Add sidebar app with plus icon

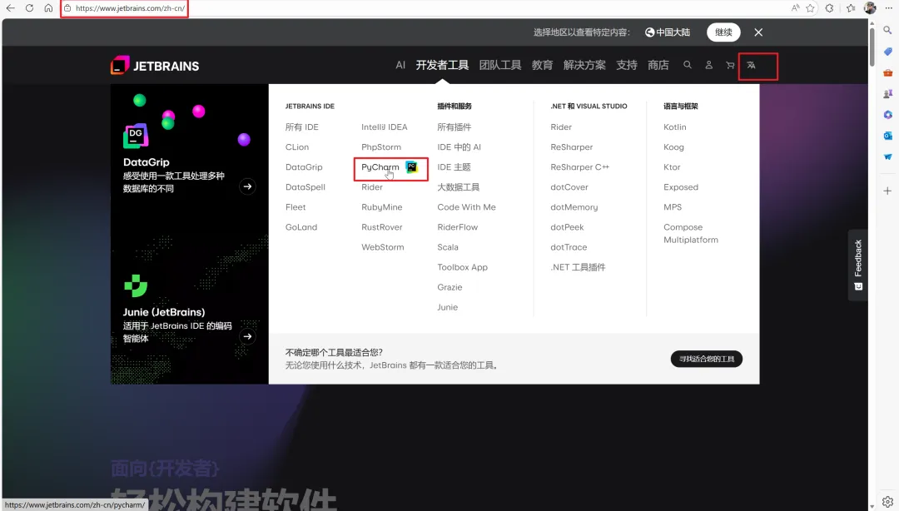(x=887, y=191)
